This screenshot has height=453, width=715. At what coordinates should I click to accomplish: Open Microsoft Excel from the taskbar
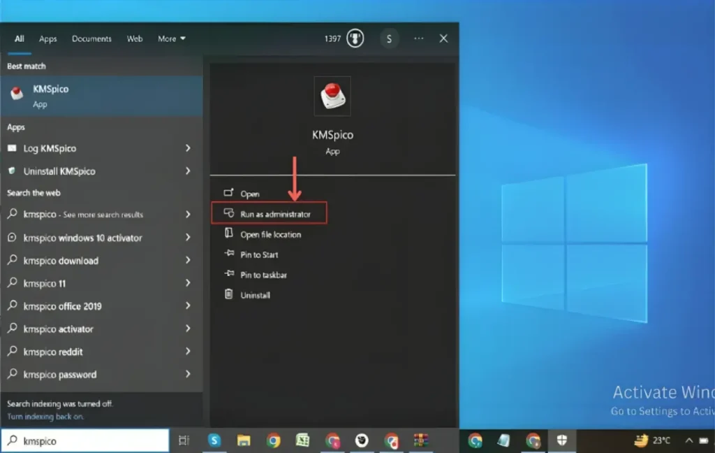click(x=302, y=440)
